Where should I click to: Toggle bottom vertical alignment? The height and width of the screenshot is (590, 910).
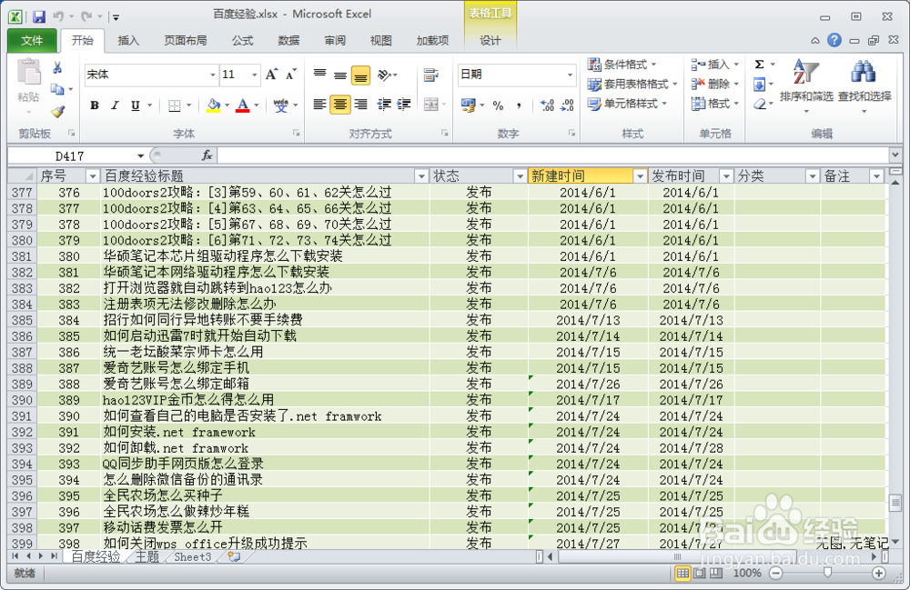[x=360, y=75]
